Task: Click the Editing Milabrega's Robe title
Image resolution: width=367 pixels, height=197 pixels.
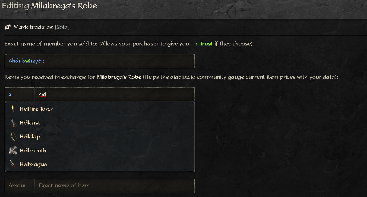Action: click(x=49, y=6)
